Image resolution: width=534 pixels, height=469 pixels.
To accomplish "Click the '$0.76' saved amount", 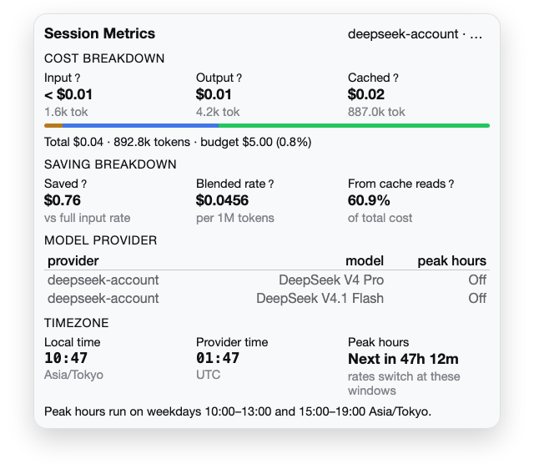I will click(63, 200).
